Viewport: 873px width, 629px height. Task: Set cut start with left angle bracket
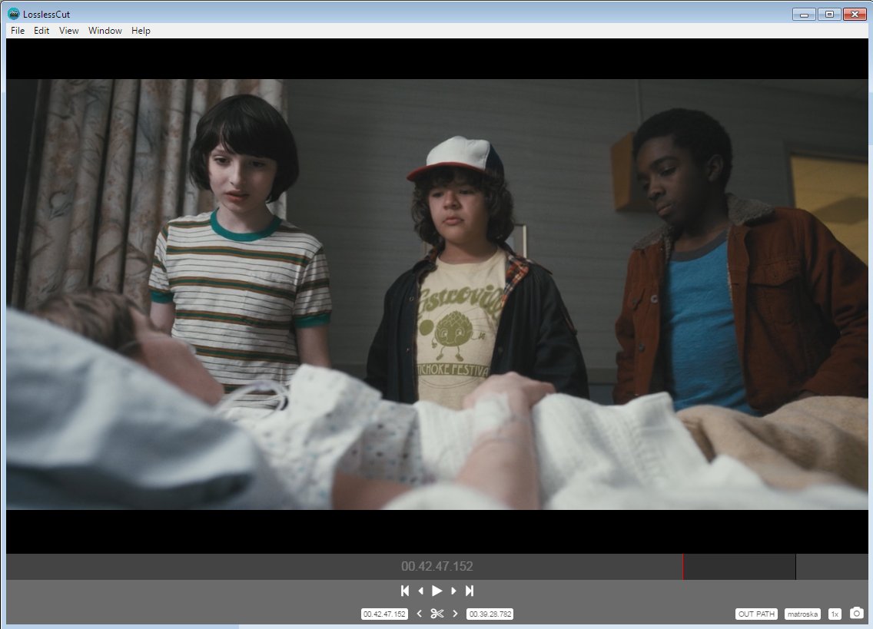[x=419, y=614]
